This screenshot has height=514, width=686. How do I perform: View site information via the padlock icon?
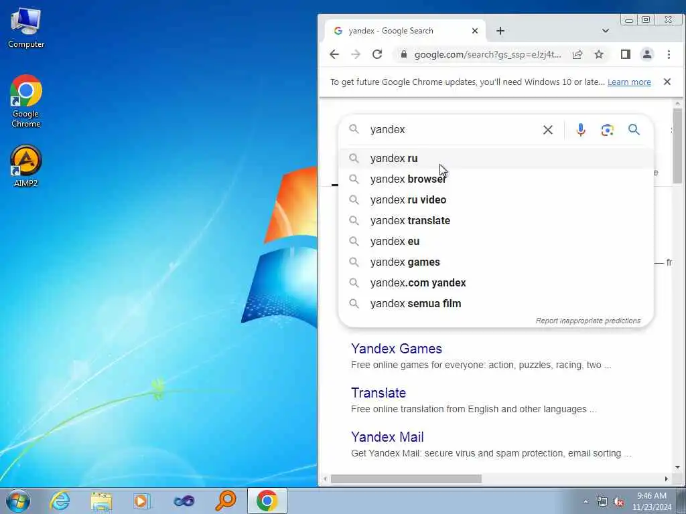pos(404,54)
